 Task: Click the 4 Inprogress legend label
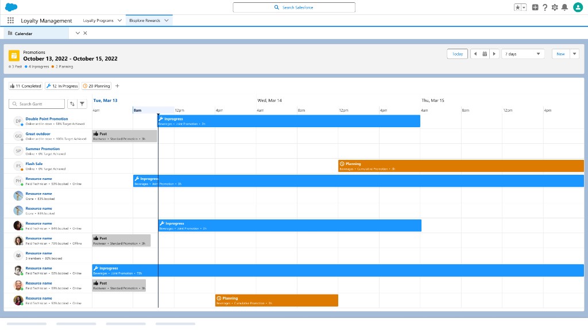point(38,66)
